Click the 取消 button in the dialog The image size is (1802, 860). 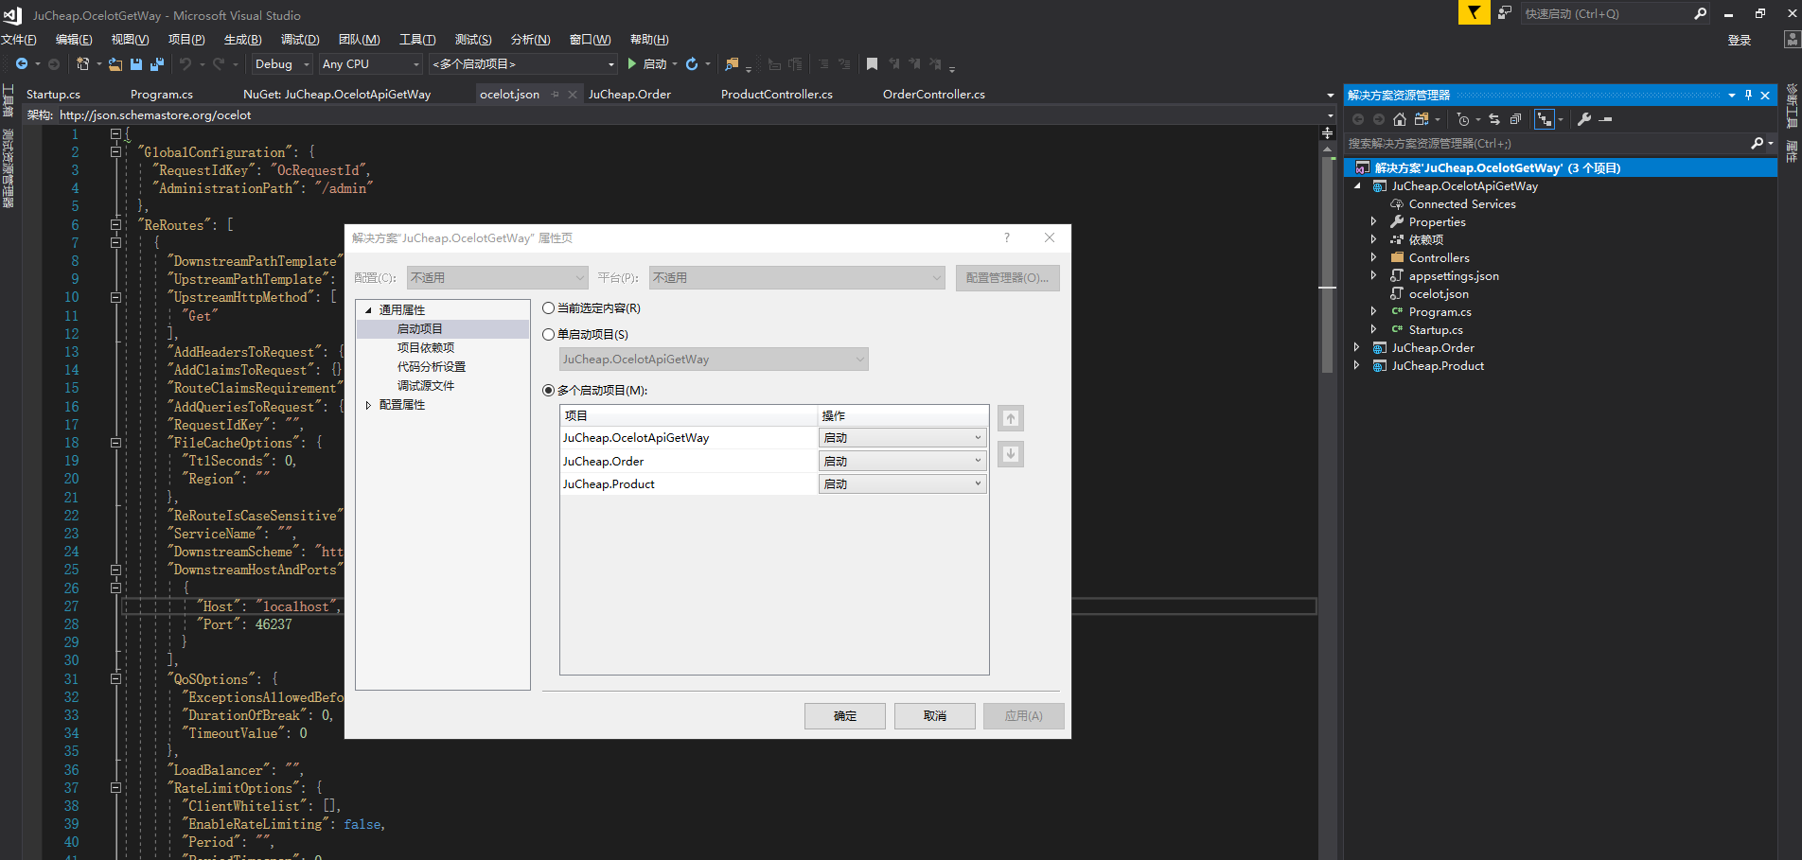pos(935,716)
